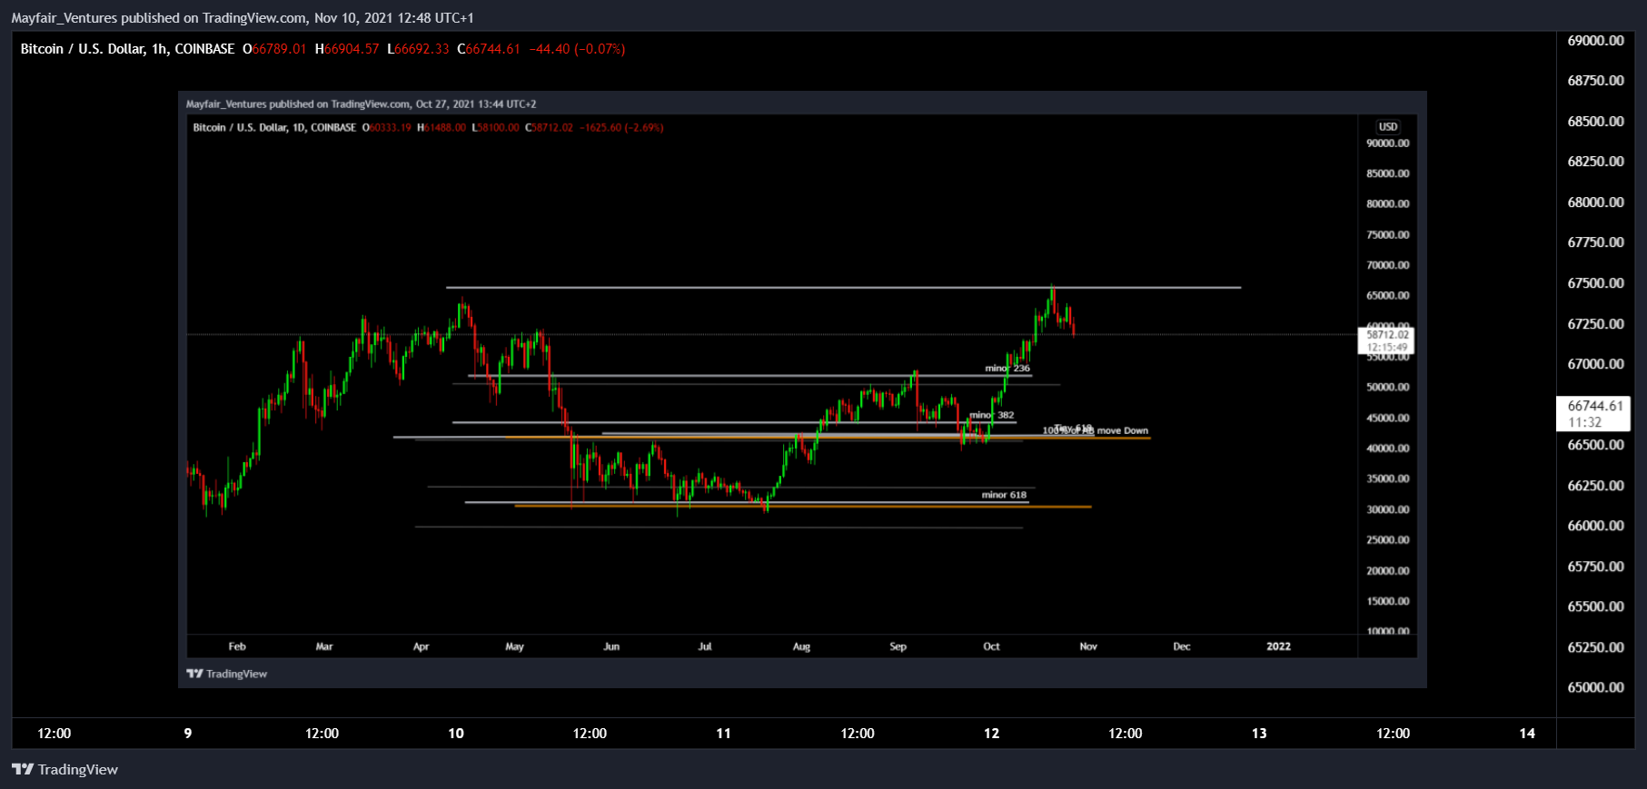Click Apr on the embedded chart time axis
1647x789 pixels.
(421, 646)
